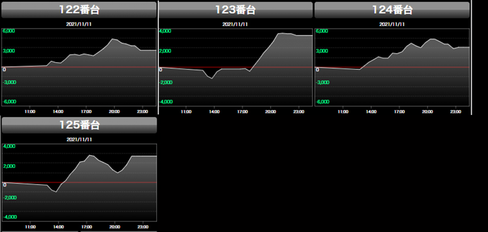Click the 2021/11/11 date above 123番台 graph

point(236,24)
